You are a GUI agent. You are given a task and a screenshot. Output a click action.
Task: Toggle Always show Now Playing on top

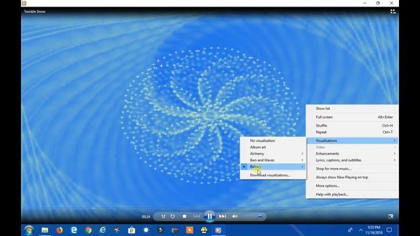point(352,177)
